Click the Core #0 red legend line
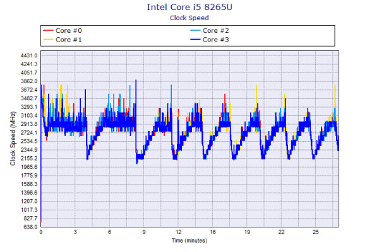This screenshot has width=379, height=252. tap(48, 31)
